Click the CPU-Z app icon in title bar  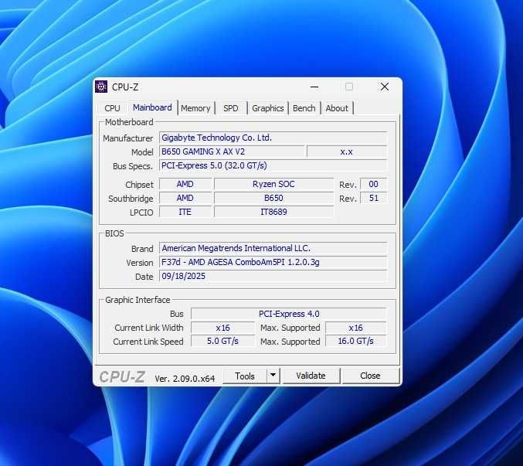pyautogui.click(x=101, y=87)
